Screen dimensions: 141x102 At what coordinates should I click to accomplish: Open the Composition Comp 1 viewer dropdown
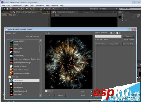[75, 12]
